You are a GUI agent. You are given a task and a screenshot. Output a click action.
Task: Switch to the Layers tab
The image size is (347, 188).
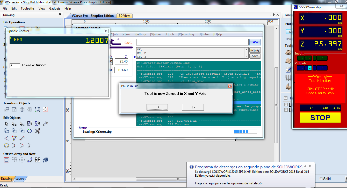pos(20,179)
